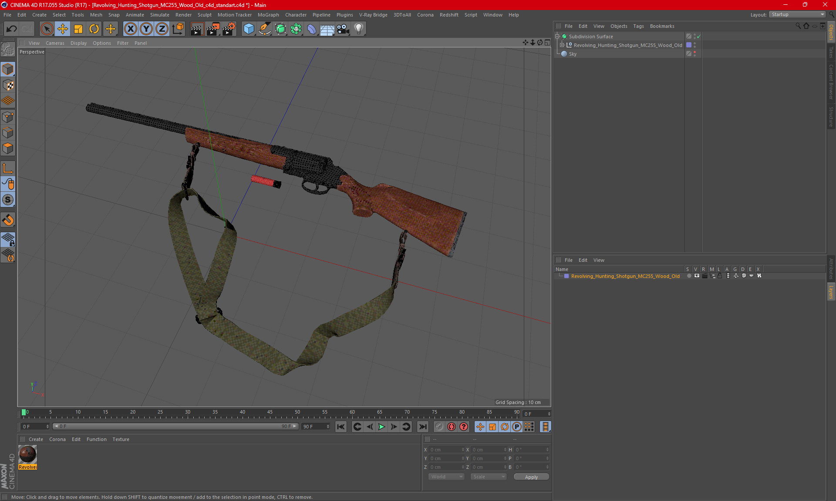Image resolution: width=836 pixels, height=501 pixels.
Task: Select the Live Selection tool
Action: tap(47, 29)
